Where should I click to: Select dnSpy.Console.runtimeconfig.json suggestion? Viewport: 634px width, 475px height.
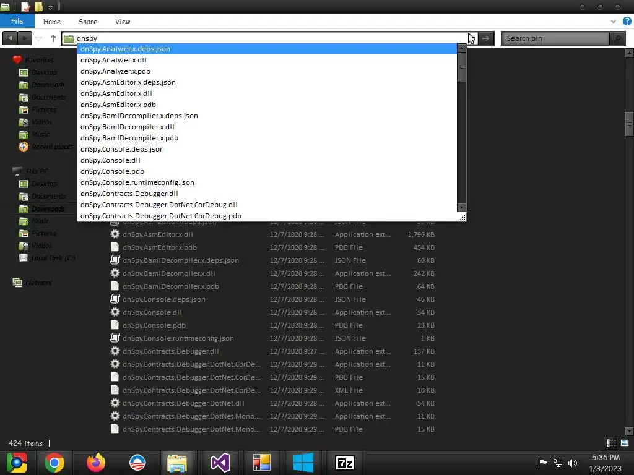[267, 182]
